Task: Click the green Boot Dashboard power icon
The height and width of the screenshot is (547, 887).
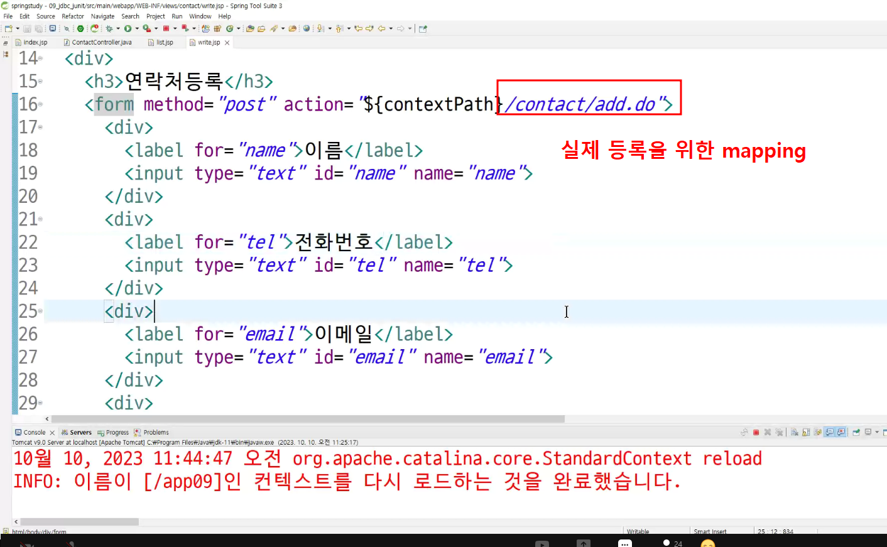Action: point(80,28)
